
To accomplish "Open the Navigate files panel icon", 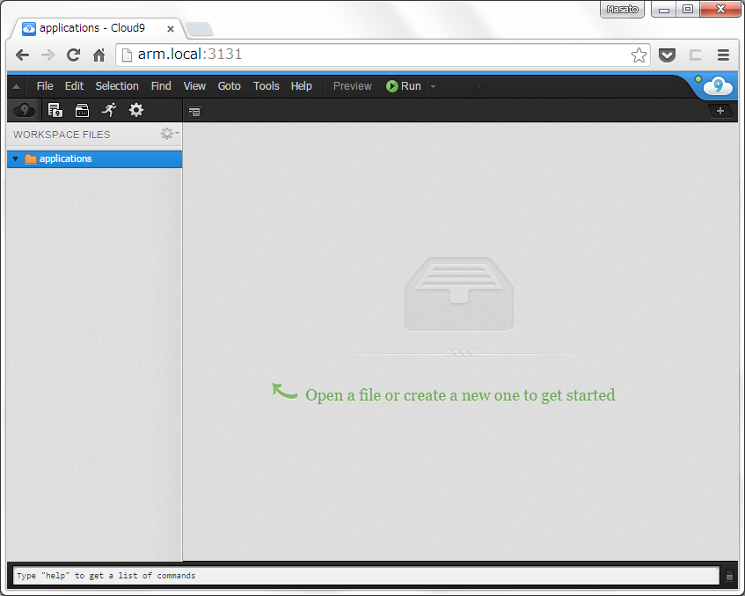I will tap(82, 110).
